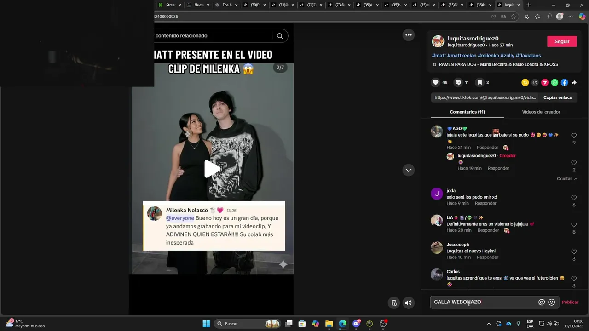Switch to Videos del creador tab
The width and height of the screenshot is (589, 331).
541,112
